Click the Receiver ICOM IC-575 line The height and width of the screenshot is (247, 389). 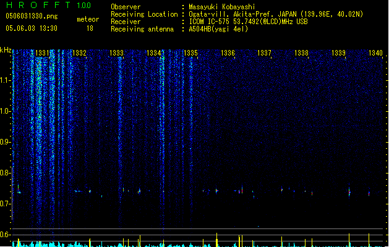tap(248, 22)
